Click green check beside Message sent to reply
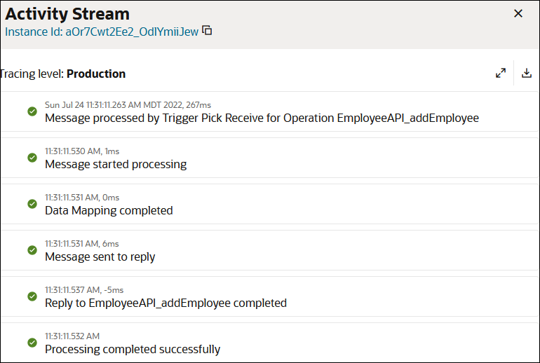This screenshot has height=363, width=540. 32,250
